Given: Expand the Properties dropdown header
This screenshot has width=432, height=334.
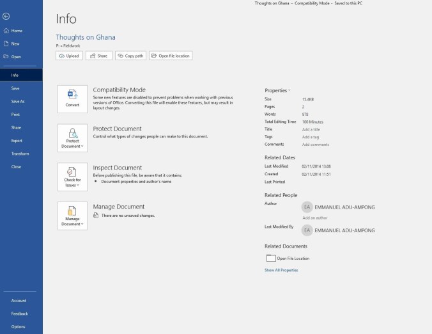Looking at the screenshot, I should point(277,91).
